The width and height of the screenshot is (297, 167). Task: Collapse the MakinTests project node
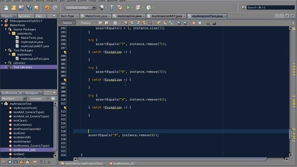click(x=2, y=25)
